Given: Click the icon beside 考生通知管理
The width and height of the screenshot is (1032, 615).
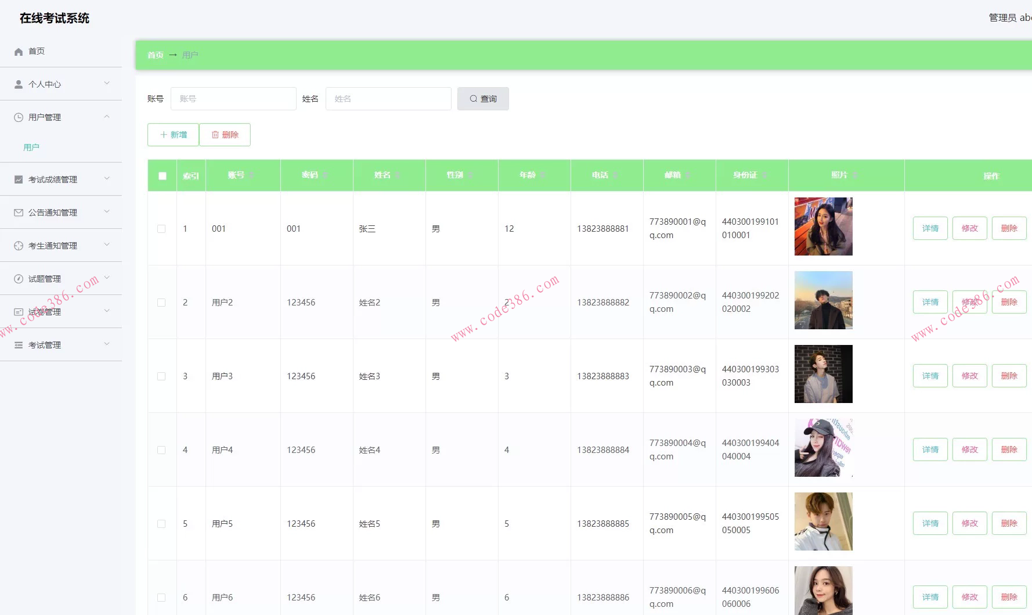Looking at the screenshot, I should click(x=19, y=246).
